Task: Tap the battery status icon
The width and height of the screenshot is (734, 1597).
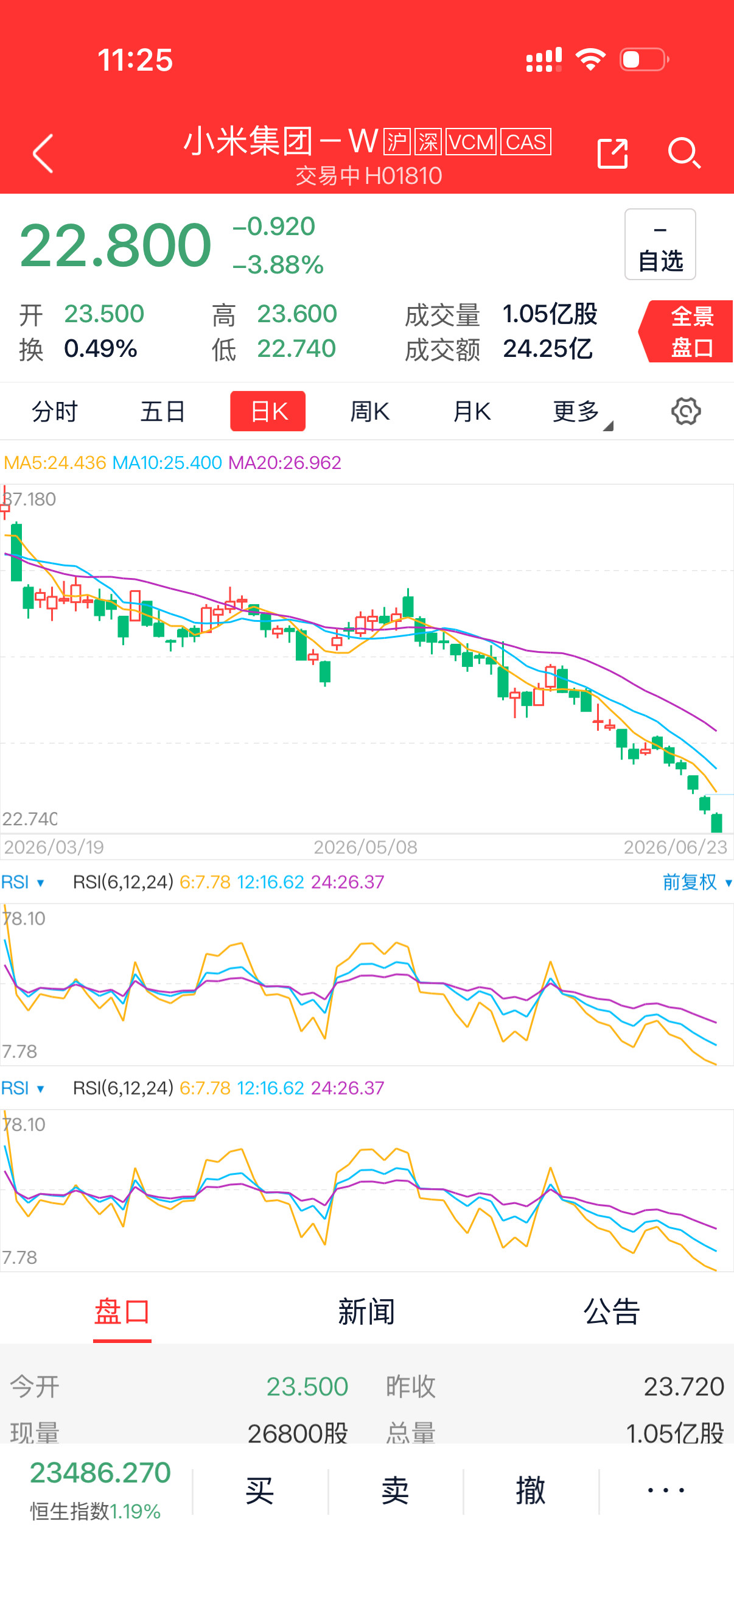Action: tap(644, 60)
